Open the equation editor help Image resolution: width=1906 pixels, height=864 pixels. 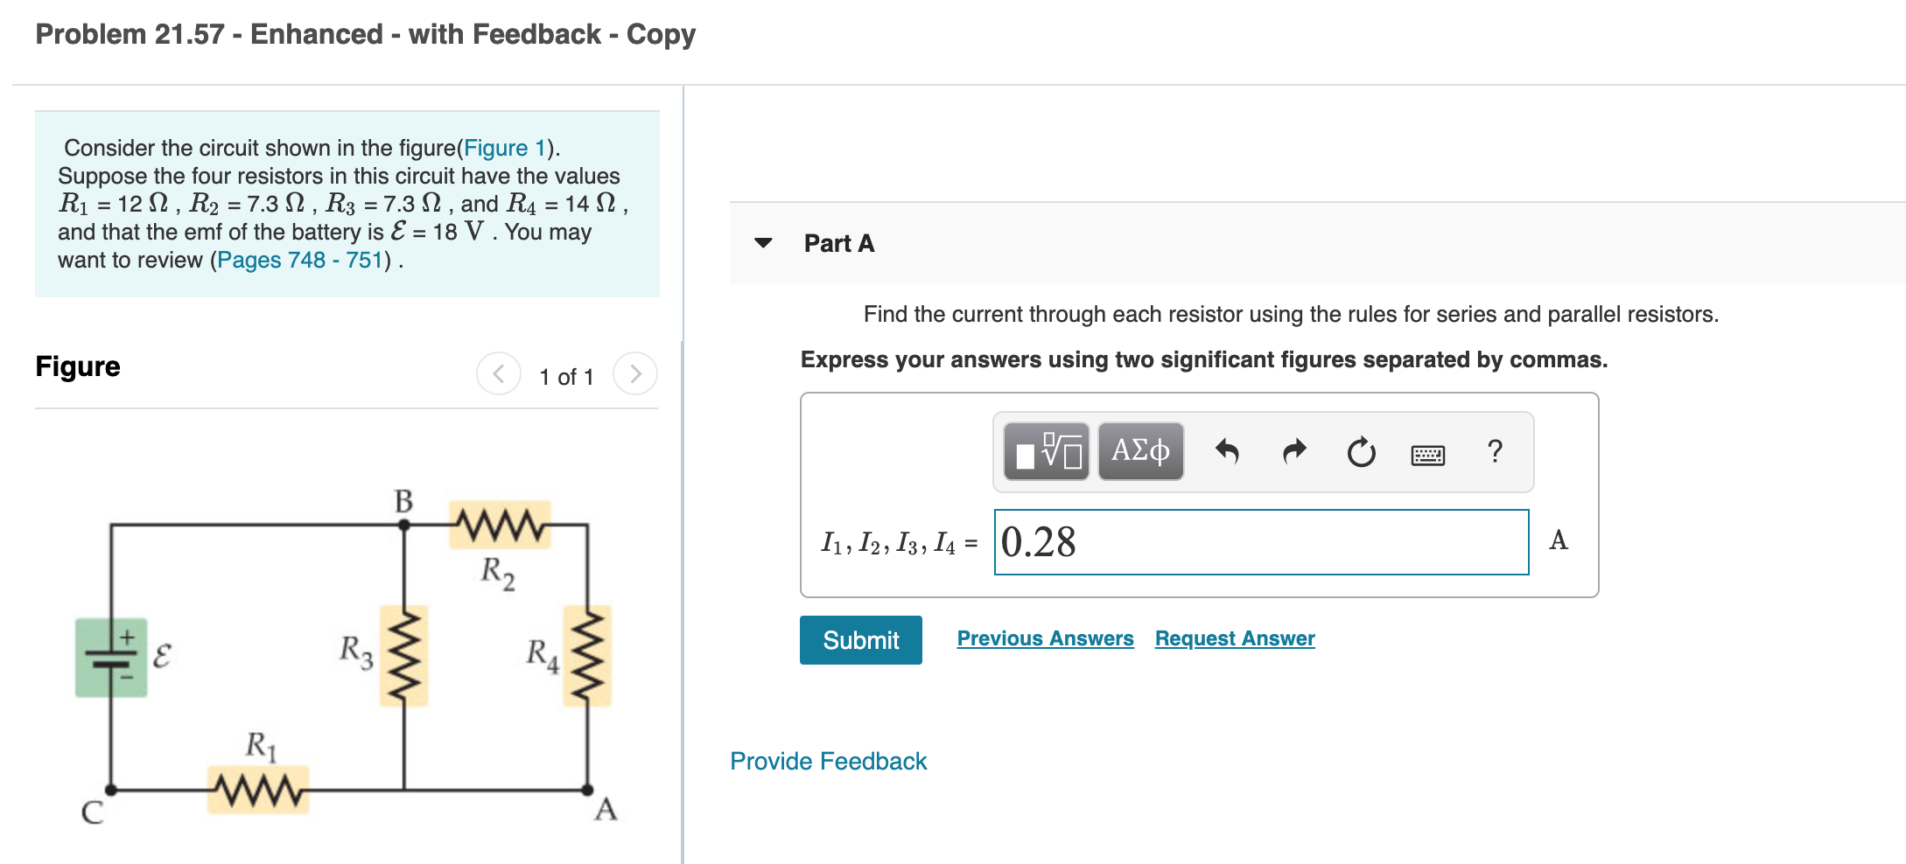(x=1496, y=451)
